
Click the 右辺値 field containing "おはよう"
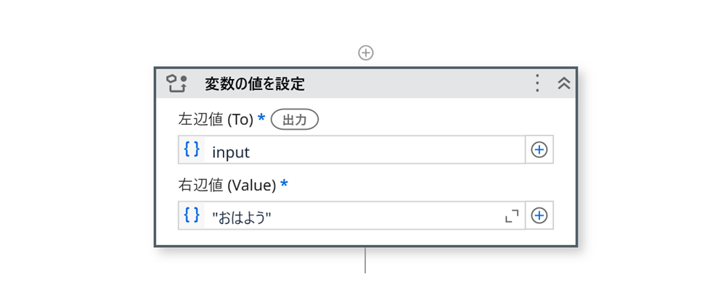348,216
